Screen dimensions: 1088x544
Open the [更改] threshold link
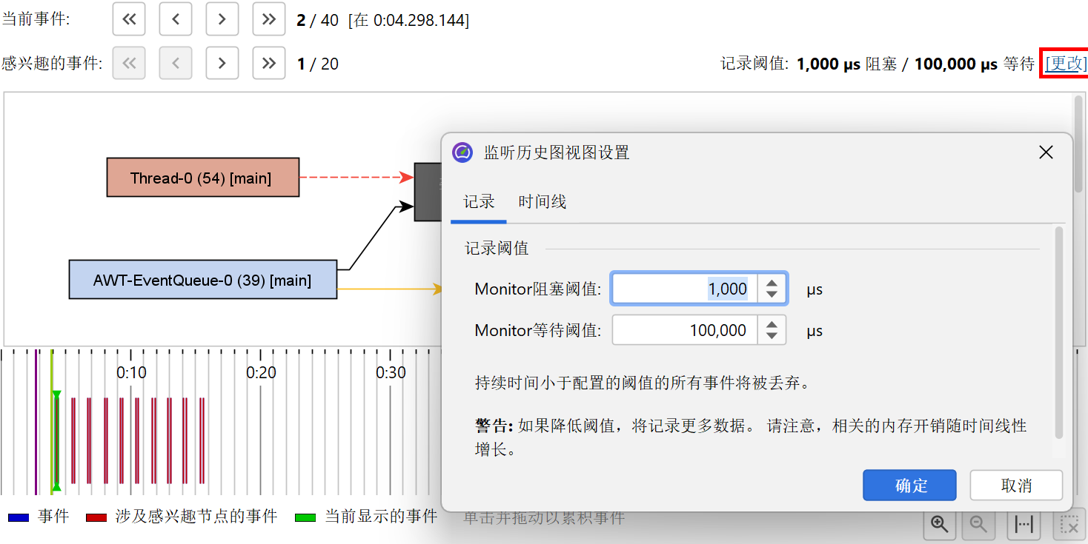[x=1065, y=64]
